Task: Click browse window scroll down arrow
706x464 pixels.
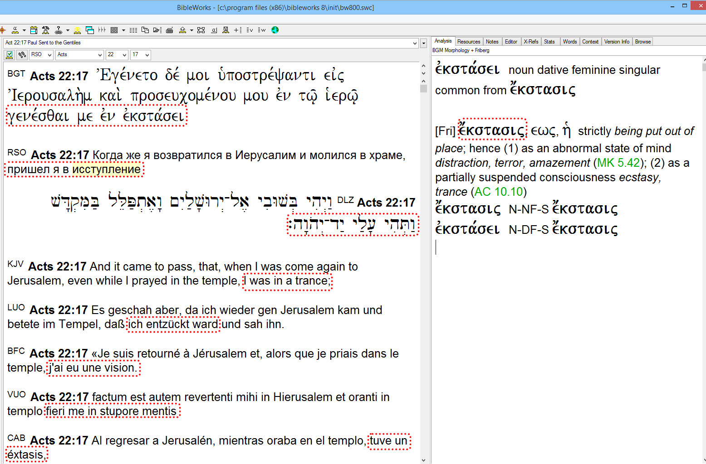Action: 423,460
